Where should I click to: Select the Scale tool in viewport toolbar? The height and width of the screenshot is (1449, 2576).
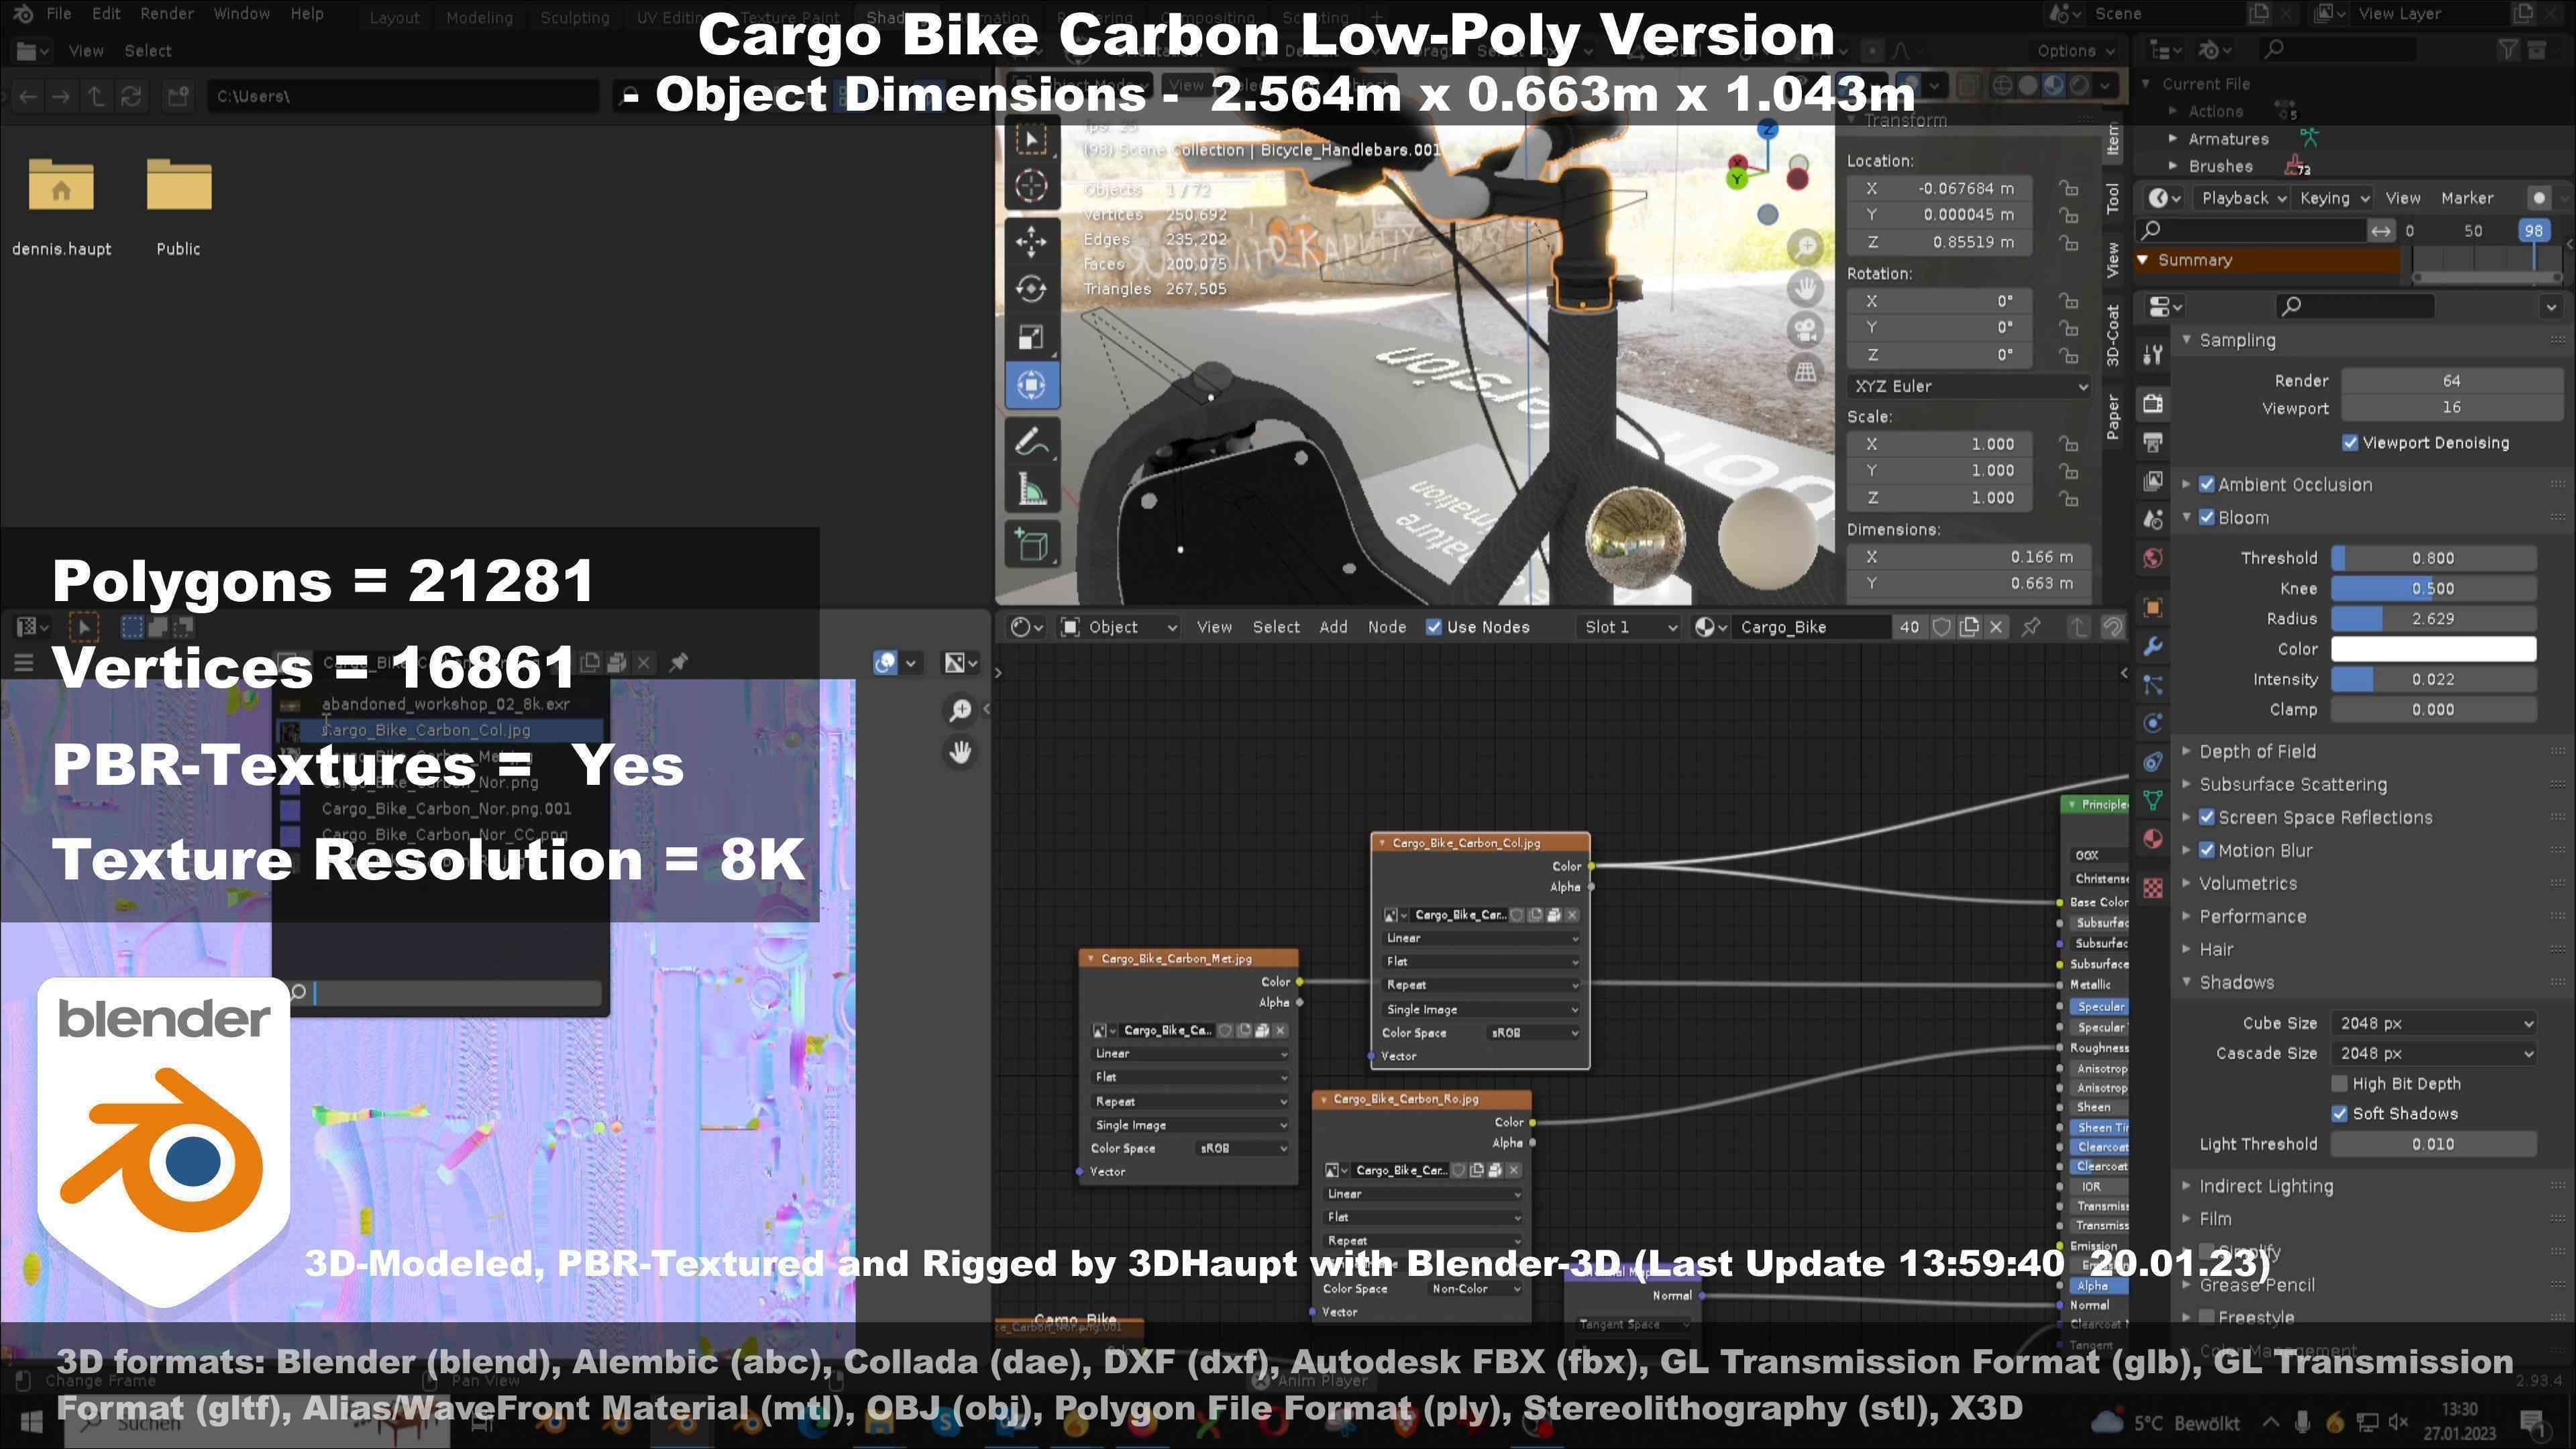(x=1031, y=337)
